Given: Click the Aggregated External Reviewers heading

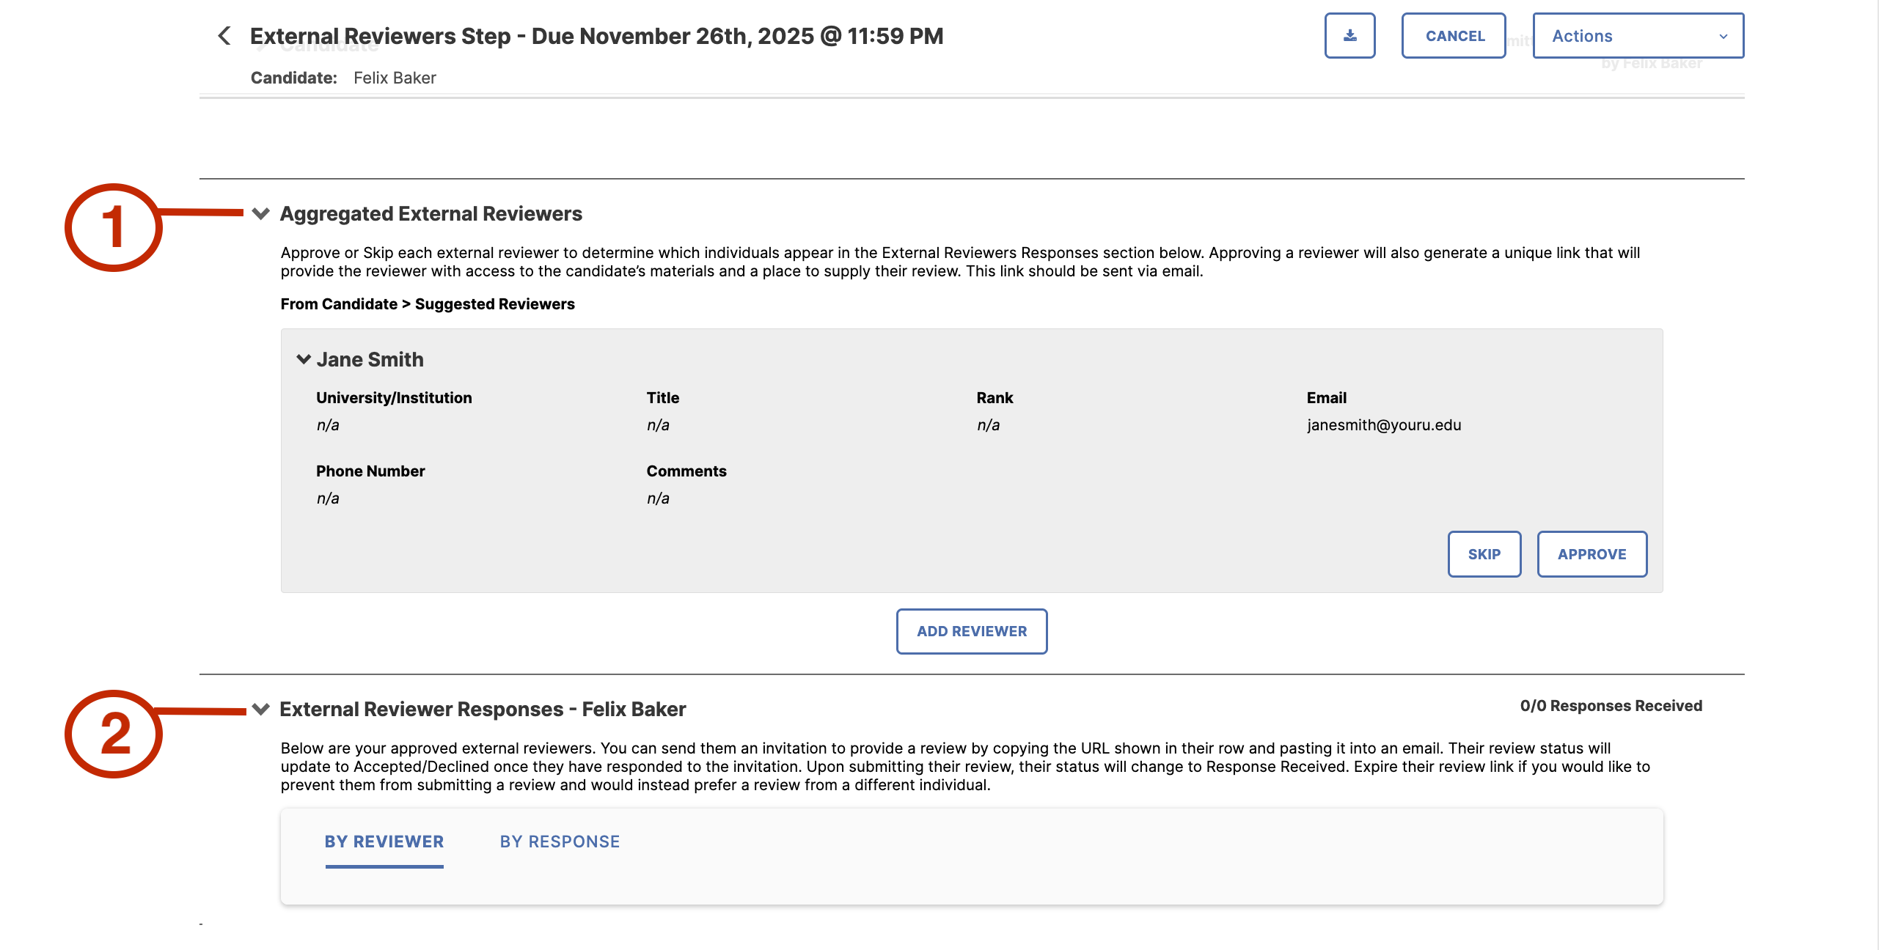Looking at the screenshot, I should (x=431, y=213).
